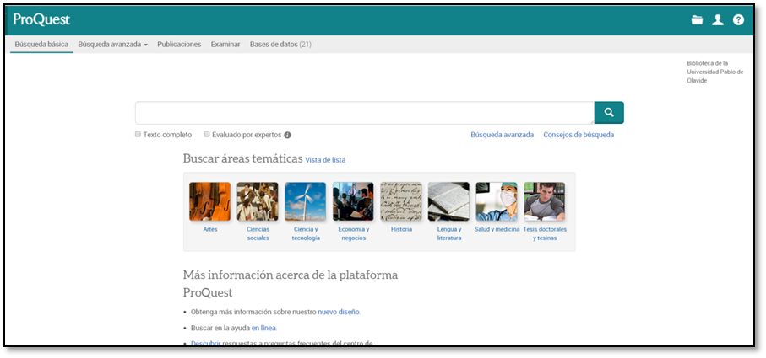Click the Economía y negocios text label
The width and height of the screenshot is (766, 358).
(x=354, y=234)
